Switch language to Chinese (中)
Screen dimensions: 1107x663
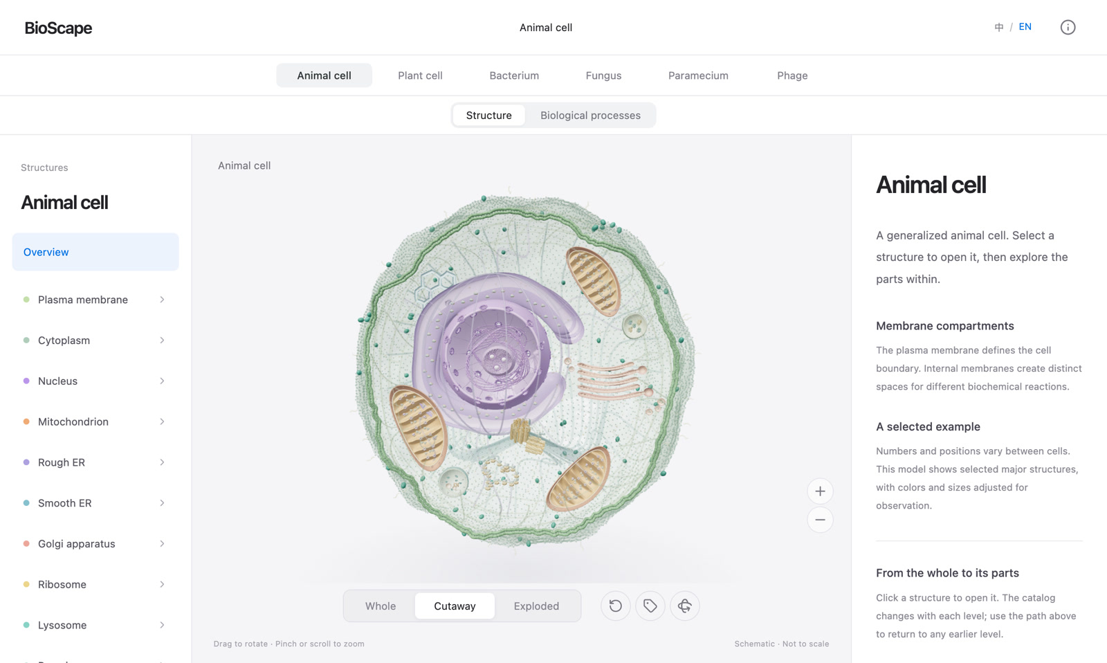pyautogui.click(x=999, y=27)
